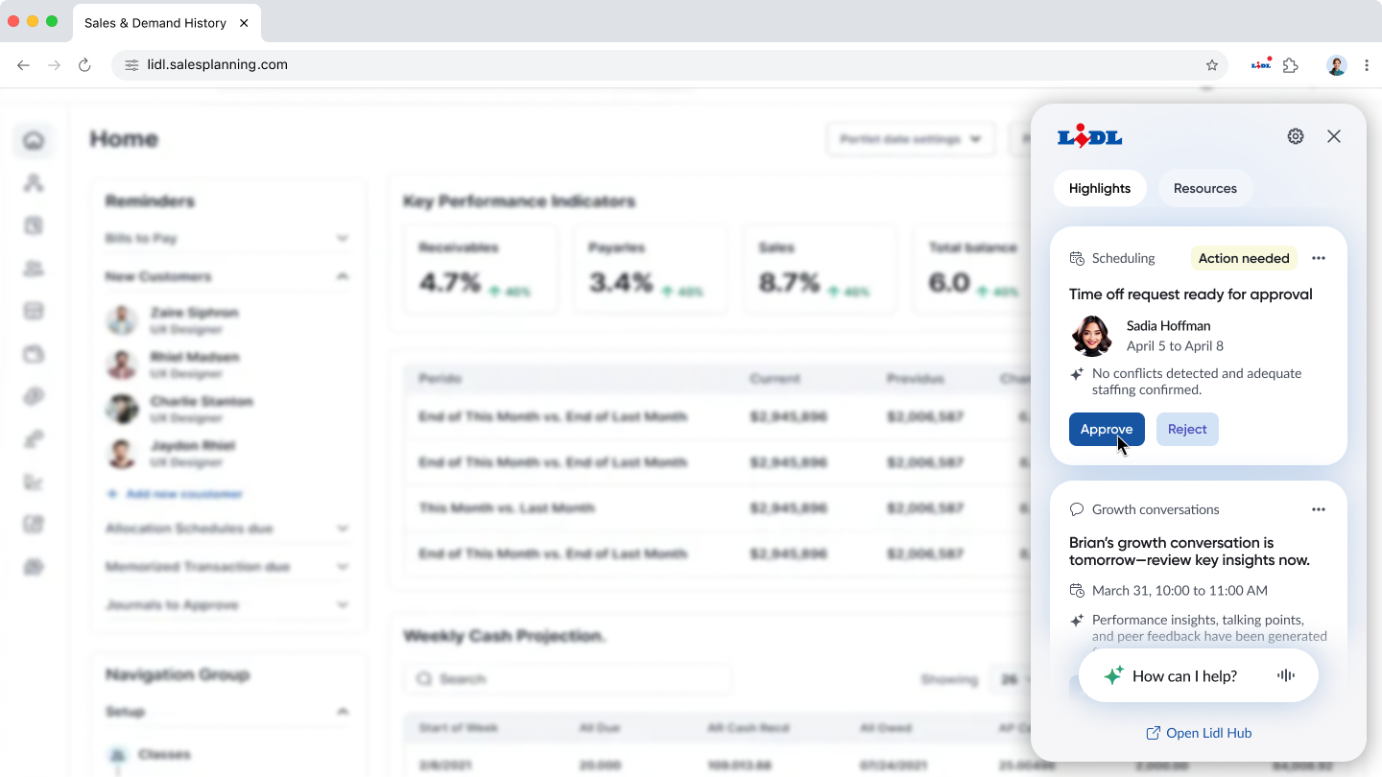Open the Chrome profile avatar
Screen dimensions: 1382x777
pyautogui.click(x=1337, y=65)
